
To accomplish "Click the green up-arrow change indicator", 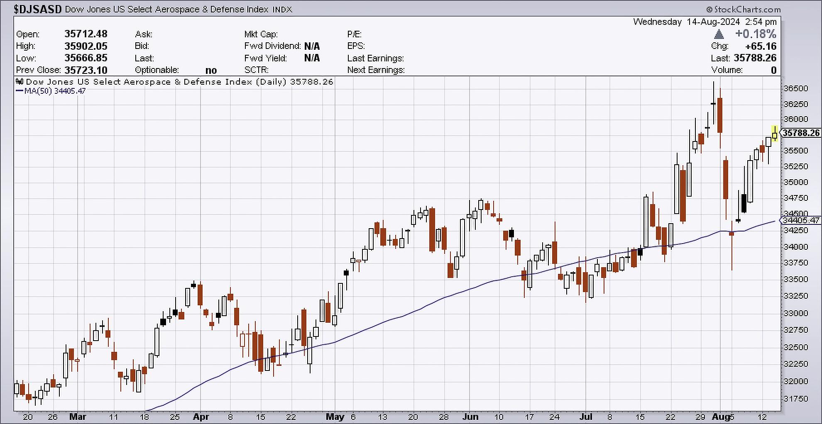I will pos(719,34).
